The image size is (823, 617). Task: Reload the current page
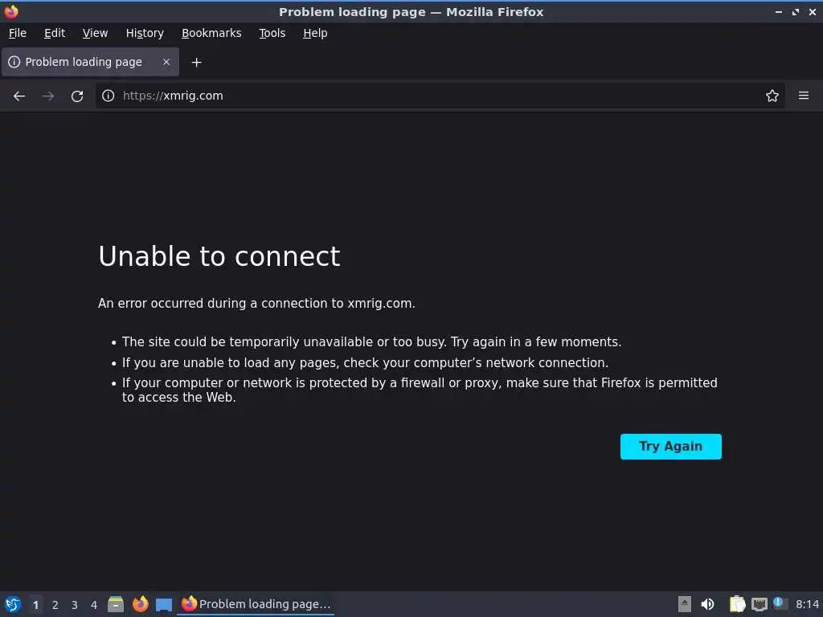click(x=77, y=96)
